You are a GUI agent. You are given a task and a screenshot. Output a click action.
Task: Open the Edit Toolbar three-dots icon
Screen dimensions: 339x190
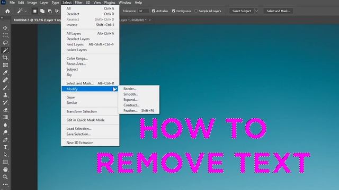[x=5, y=184]
